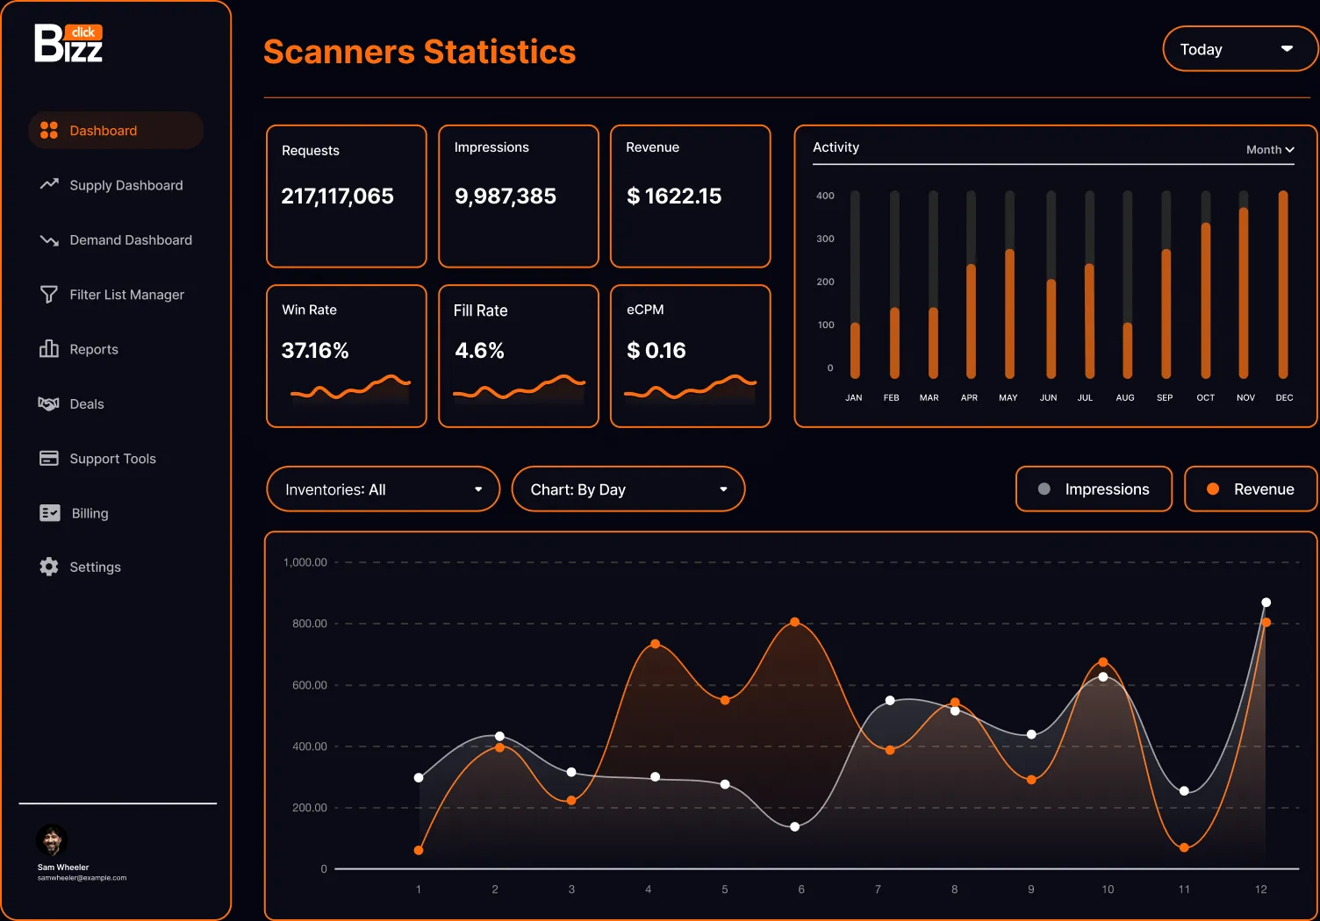
Task: Open the Activity Month dropdown
Action: (1270, 150)
